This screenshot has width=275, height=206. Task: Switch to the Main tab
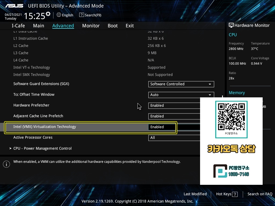click(x=39, y=26)
